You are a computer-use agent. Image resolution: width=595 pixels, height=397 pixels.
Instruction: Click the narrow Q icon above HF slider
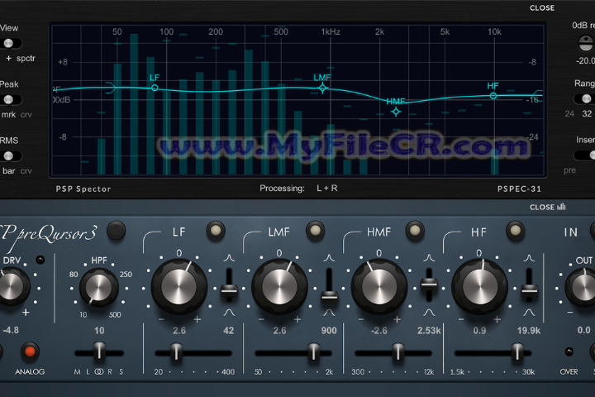coord(529,258)
